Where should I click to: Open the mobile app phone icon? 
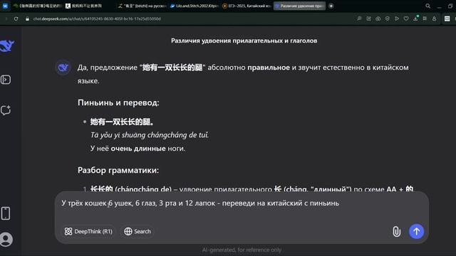6,213
